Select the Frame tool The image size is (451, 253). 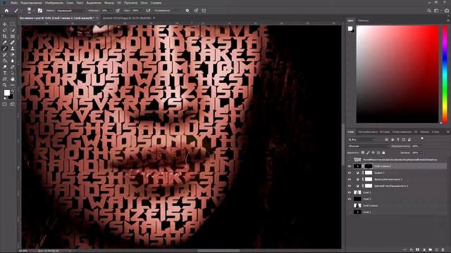coord(13,37)
